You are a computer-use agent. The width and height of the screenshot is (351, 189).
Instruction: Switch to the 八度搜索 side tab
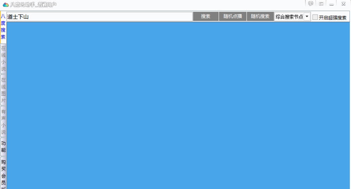coord(3,26)
